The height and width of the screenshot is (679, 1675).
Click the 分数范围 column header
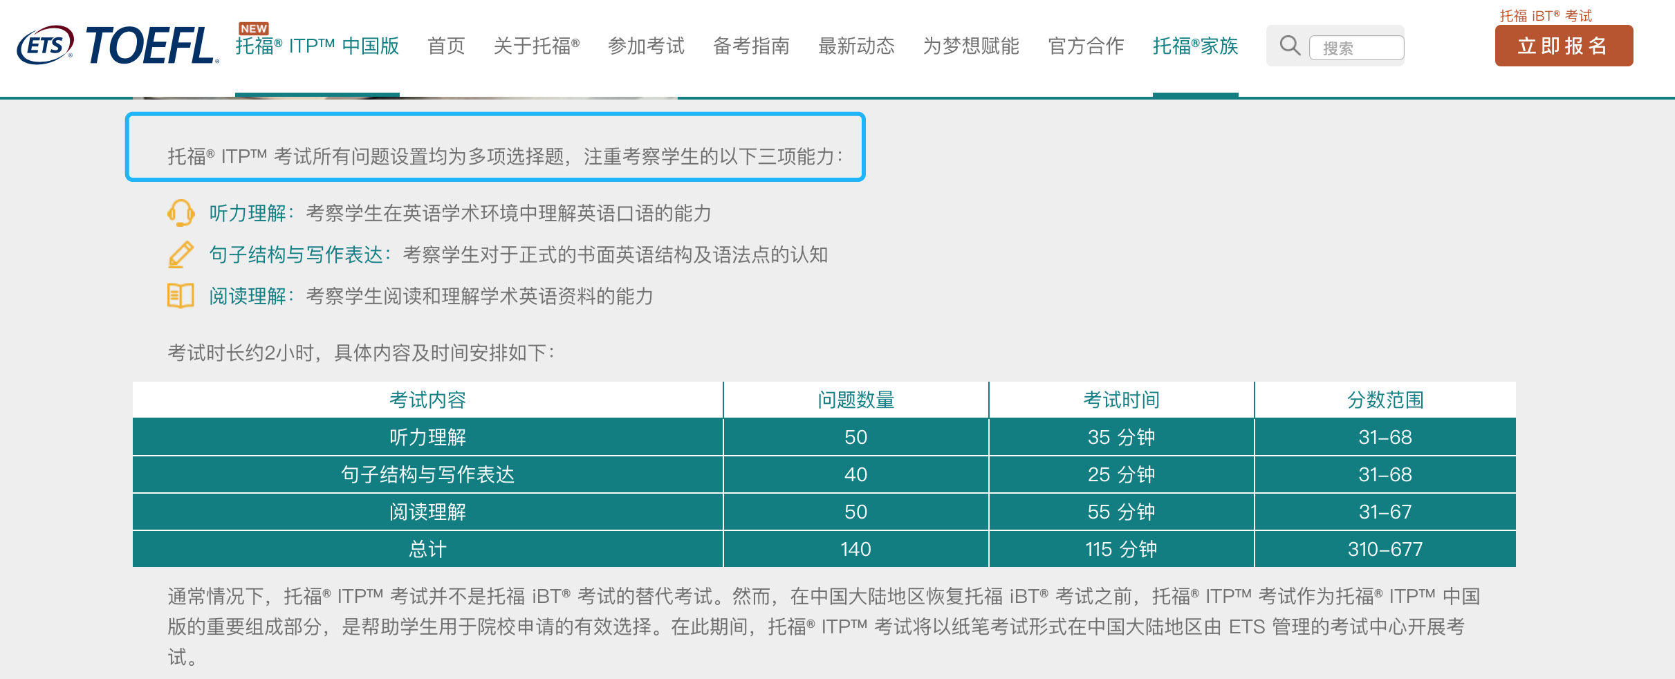click(x=1385, y=400)
